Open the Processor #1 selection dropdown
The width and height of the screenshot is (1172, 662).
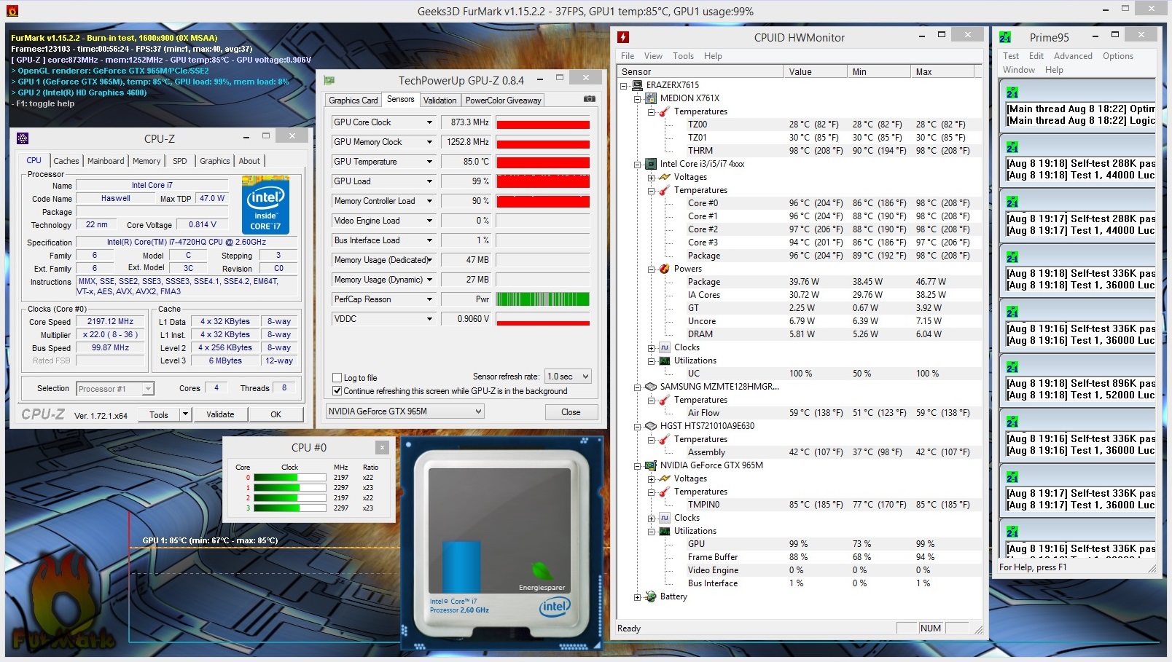pyautogui.click(x=115, y=389)
